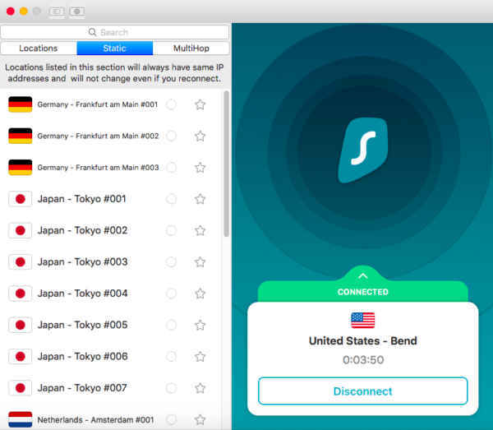Select Netherlands - Amsterdam #001 radio button
Image resolution: width=493 pixels, height=430 pixels.
point(172,419)
